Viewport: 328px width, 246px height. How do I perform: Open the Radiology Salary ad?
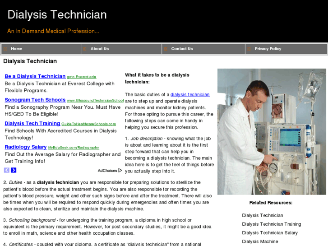click(x=26, y=147)
